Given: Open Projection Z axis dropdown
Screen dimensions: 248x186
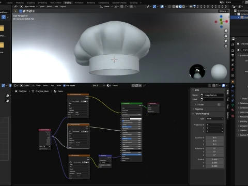Looking at the screenshot, I should point(215,131).
